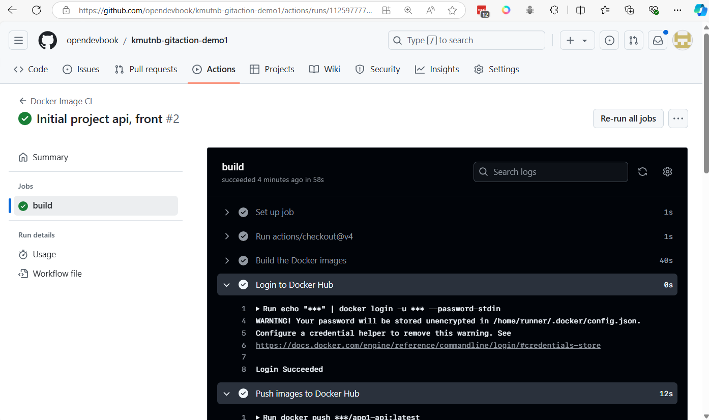Select the Actions tab
Screen dimensions: 709x420
[x=214, y=69]
